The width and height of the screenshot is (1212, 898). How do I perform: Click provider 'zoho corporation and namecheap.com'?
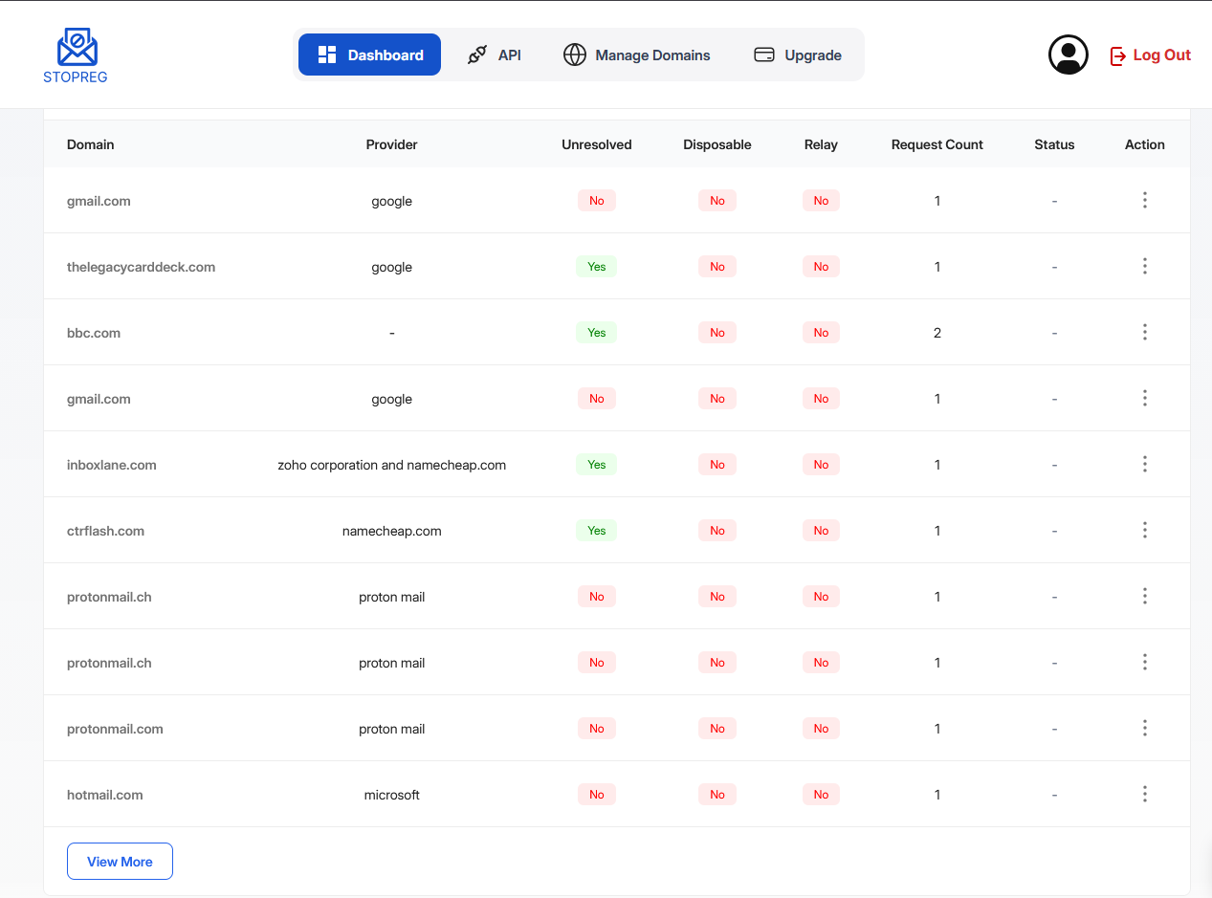tap(391, 465)
